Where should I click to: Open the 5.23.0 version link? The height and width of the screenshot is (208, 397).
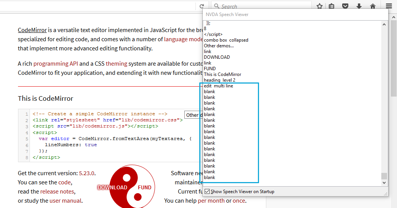point(87,173)
